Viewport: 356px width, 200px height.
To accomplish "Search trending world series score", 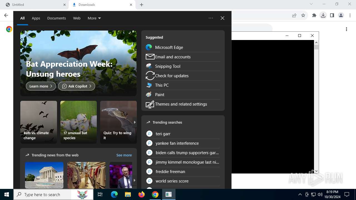I will tap(183, 181).
